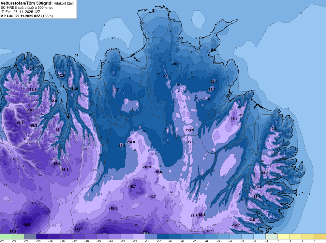The image size is (326, 243).
Task: Click the -13.1 temperature value
Action: (122, 146)
